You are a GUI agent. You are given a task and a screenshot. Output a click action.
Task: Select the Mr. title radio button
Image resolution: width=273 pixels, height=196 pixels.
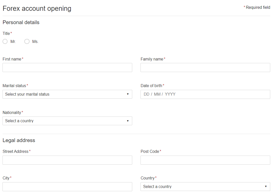click(x=5, y=41)
